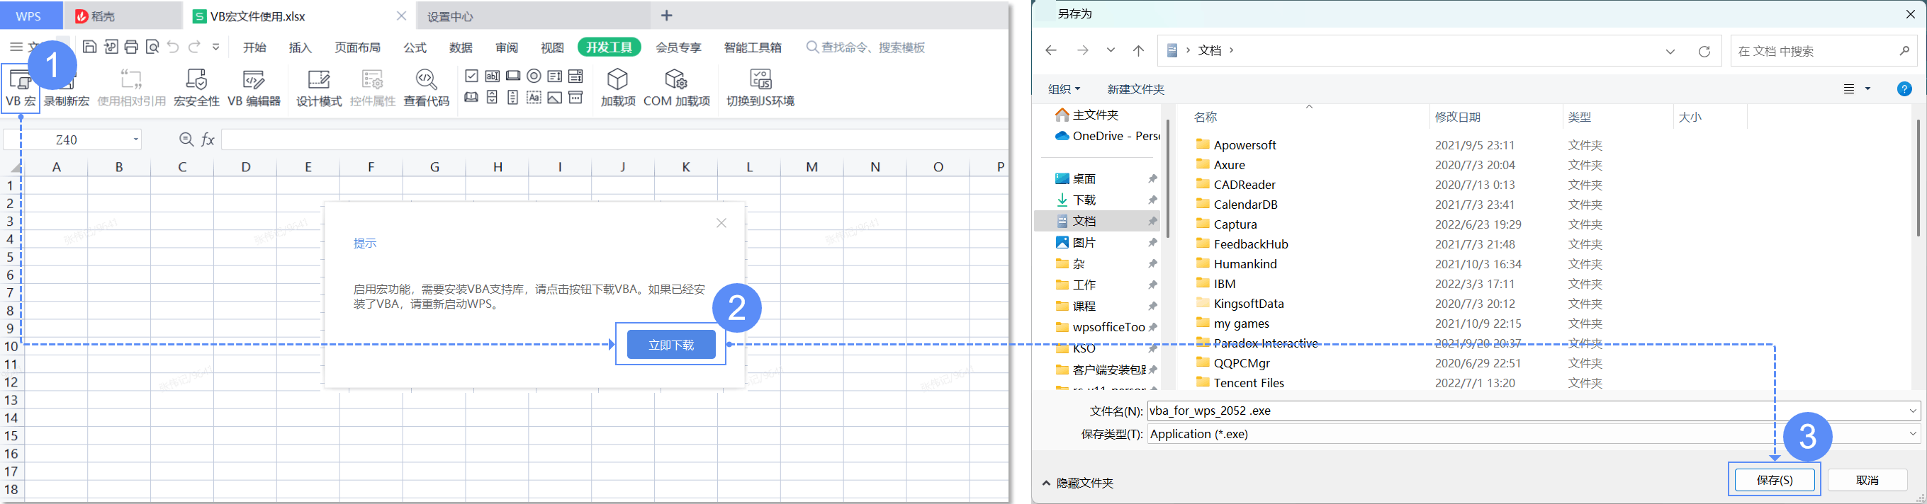Click the fx insert function icon
The image size is (1927, 504).
tap(208, 139)
